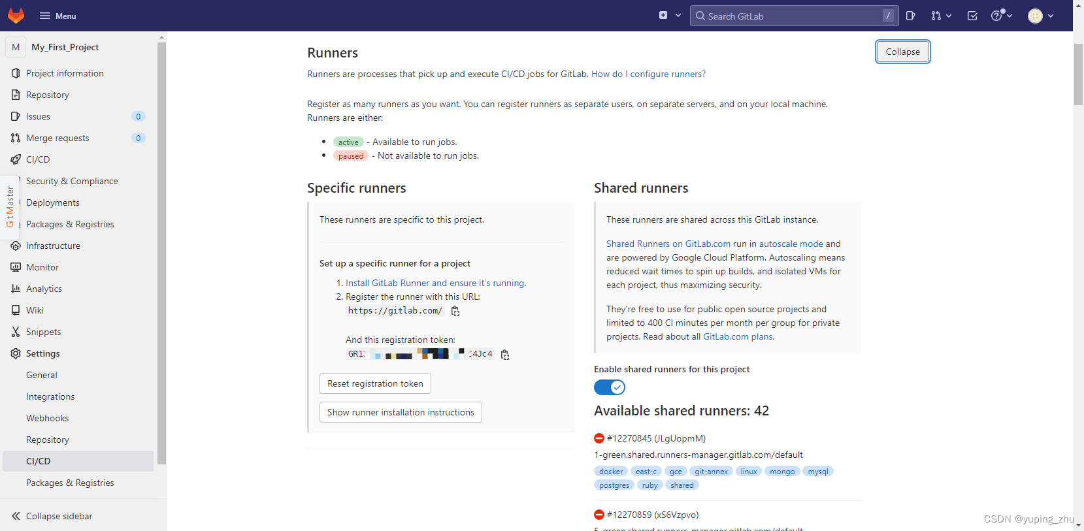This screenshot has height=531, width=1084.
Task: Click the Snippets scissors sidebar icon
Action: tap(16, 332)
